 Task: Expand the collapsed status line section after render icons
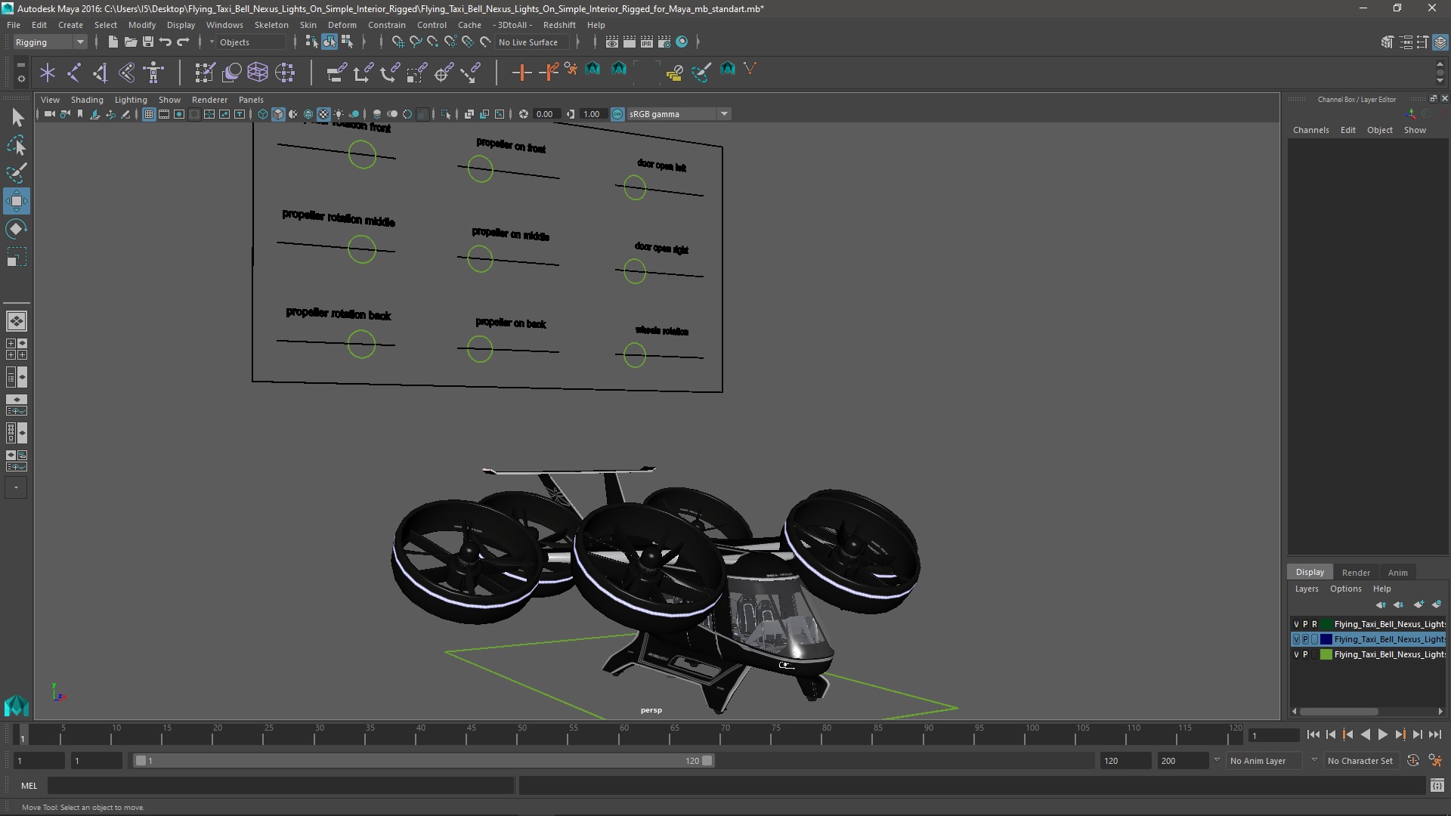point(698,42)
